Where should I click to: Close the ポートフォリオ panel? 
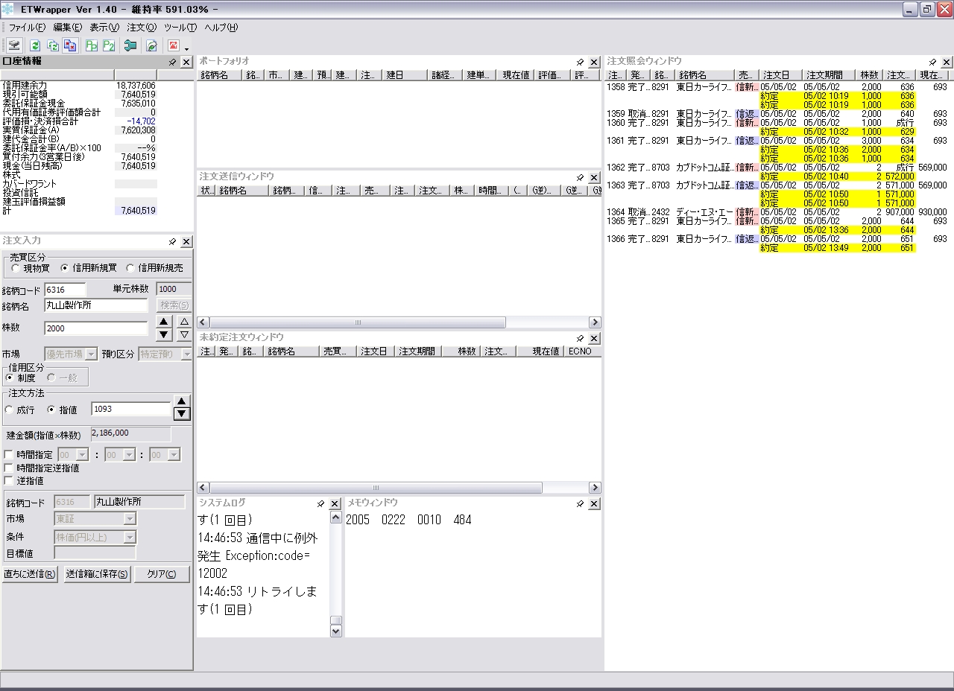click(594, 62)
